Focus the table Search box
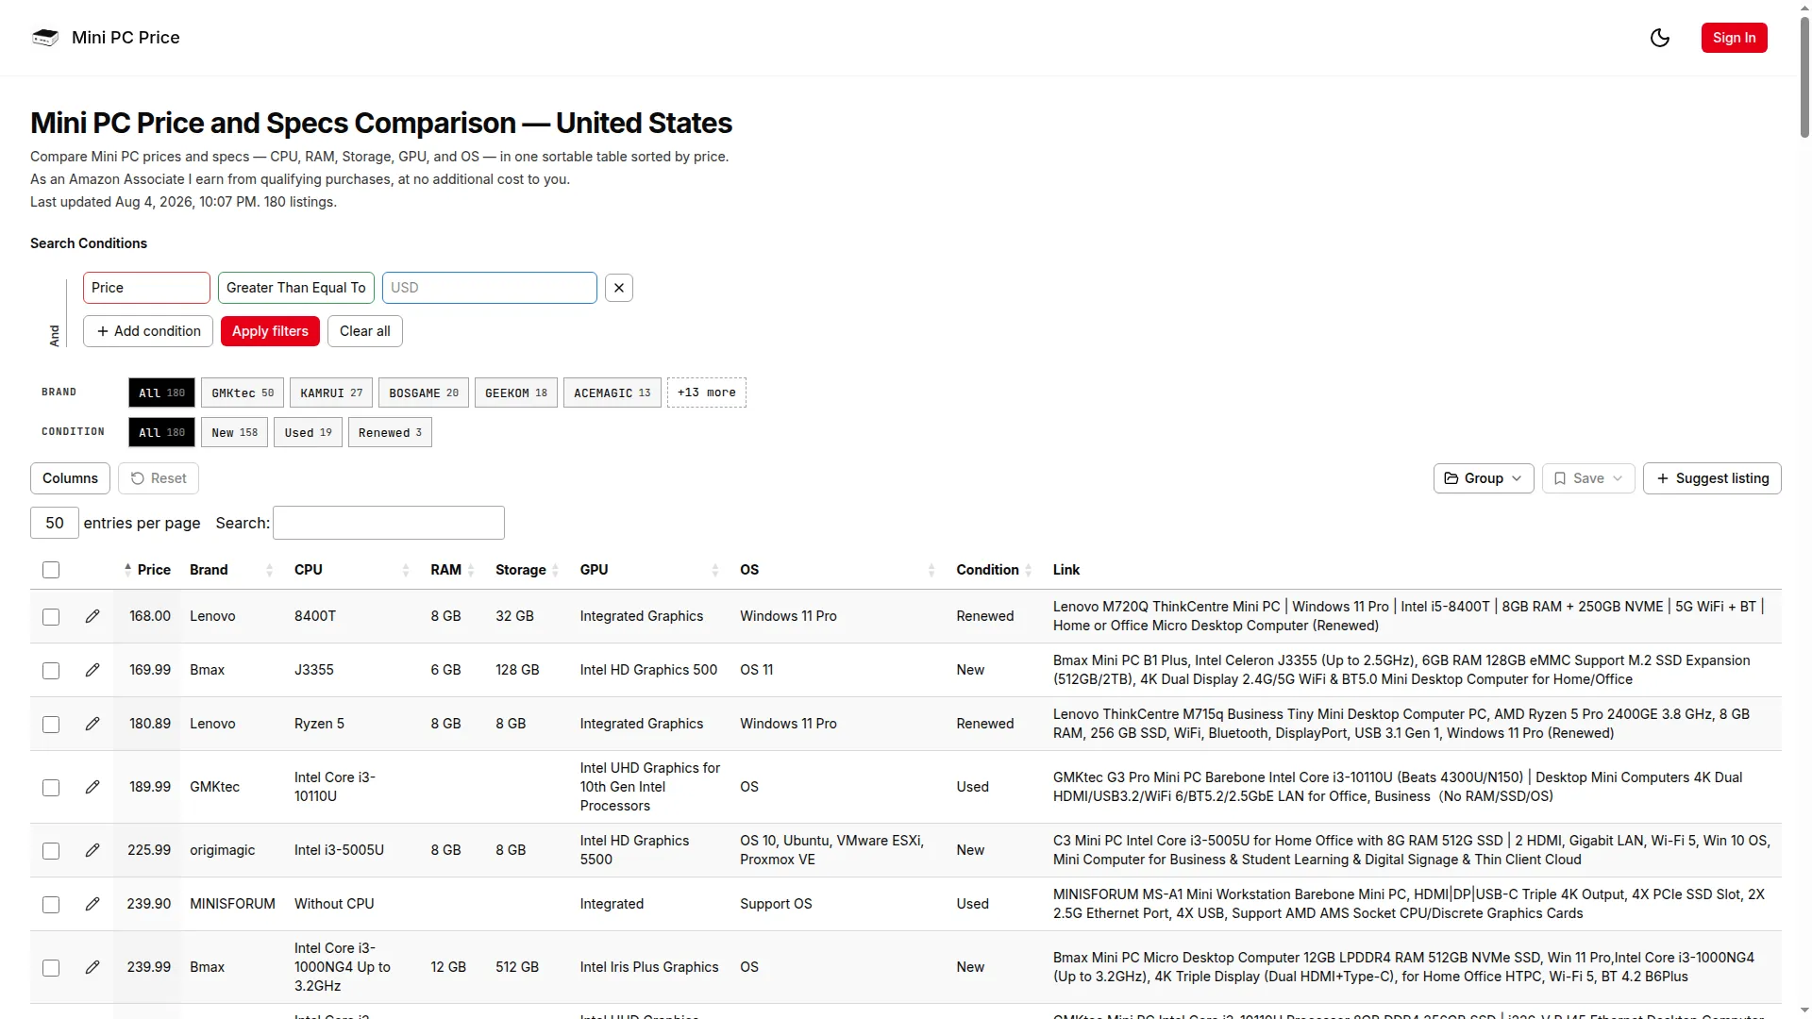The image size is (1812, 1019). (389, 523)
